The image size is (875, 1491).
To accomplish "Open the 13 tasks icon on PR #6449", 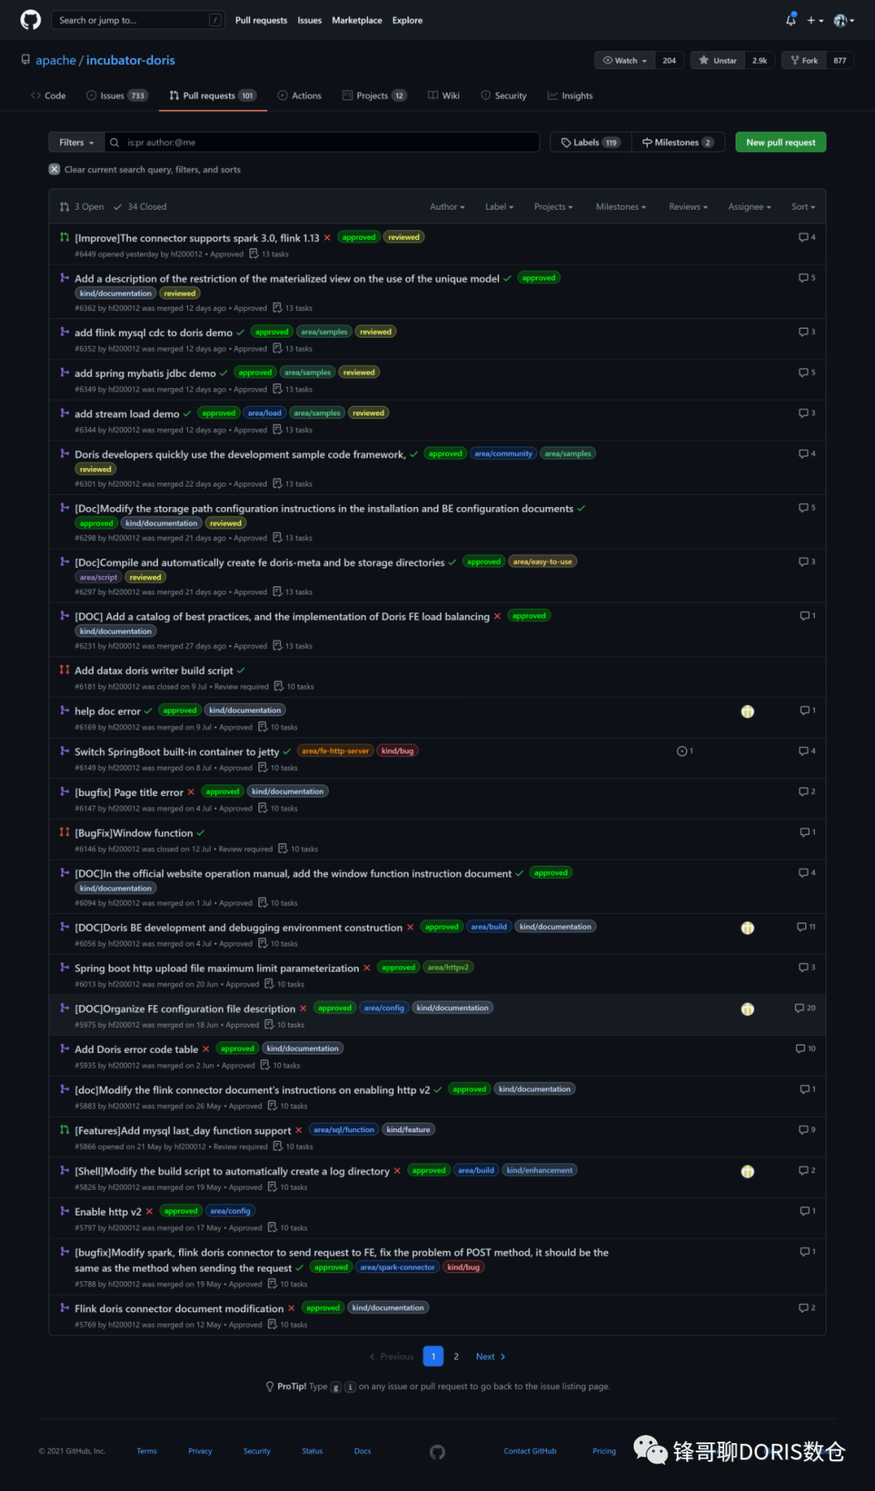I will (254, 254).
